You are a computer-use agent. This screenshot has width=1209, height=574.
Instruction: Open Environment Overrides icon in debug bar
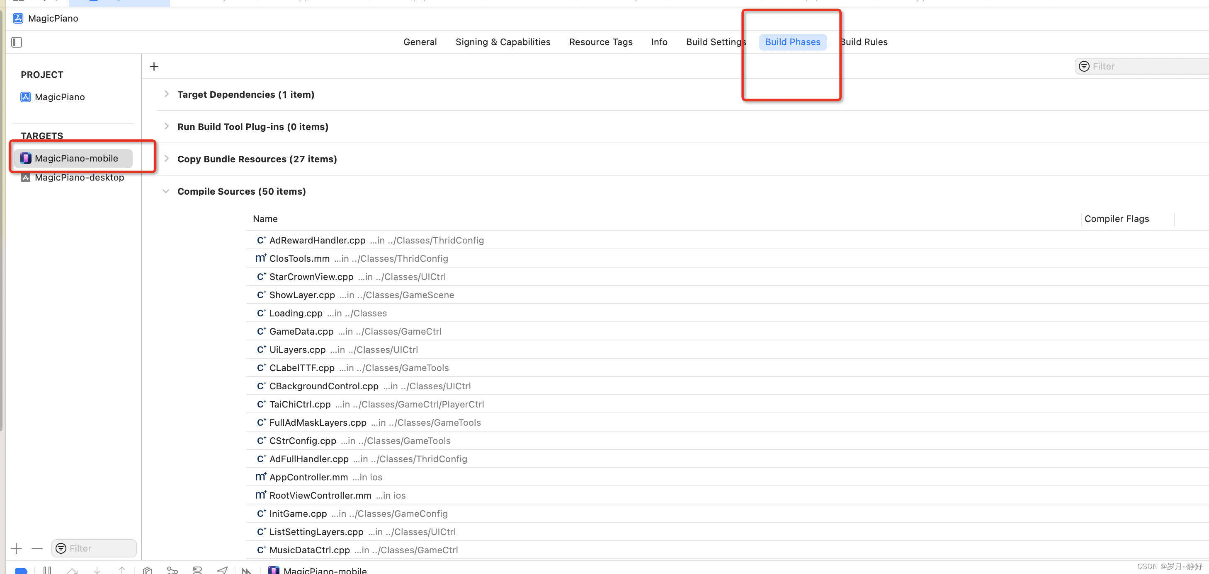click(x=198, y=570)
